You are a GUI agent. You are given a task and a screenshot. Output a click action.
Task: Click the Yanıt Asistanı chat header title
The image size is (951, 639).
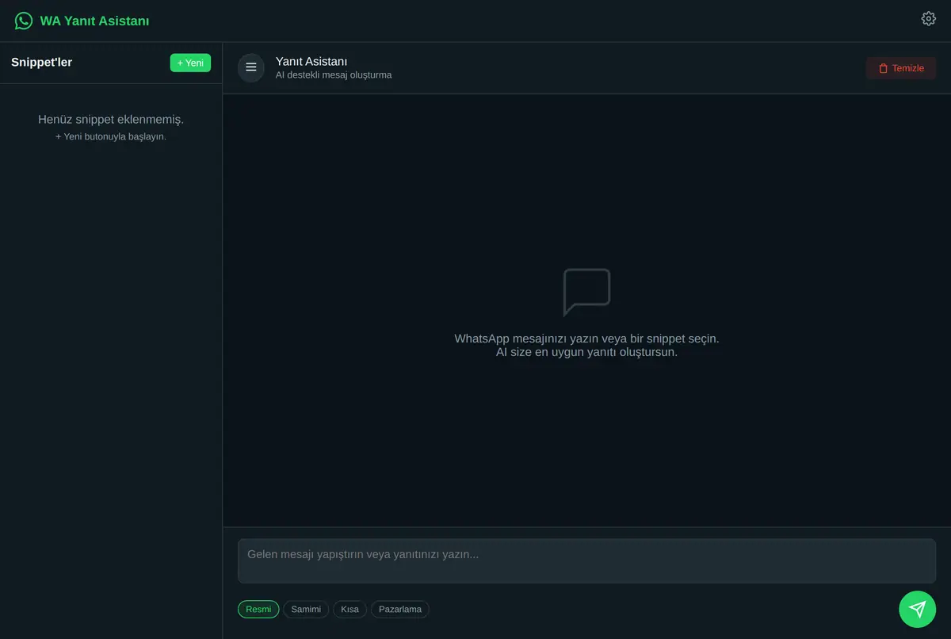311,61
